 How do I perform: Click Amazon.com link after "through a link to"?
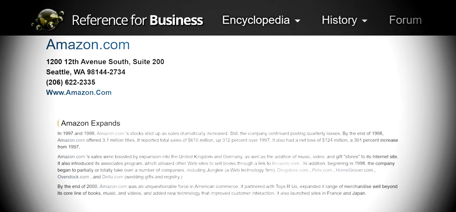(285, 163)
